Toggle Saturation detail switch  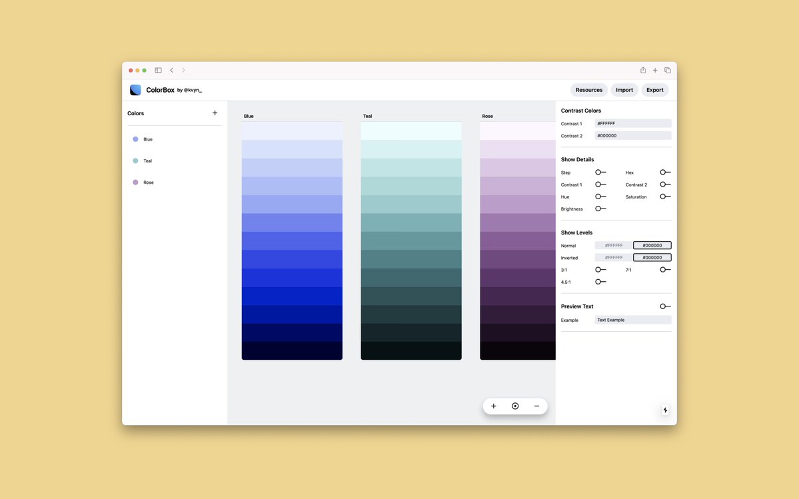[665, 197]
